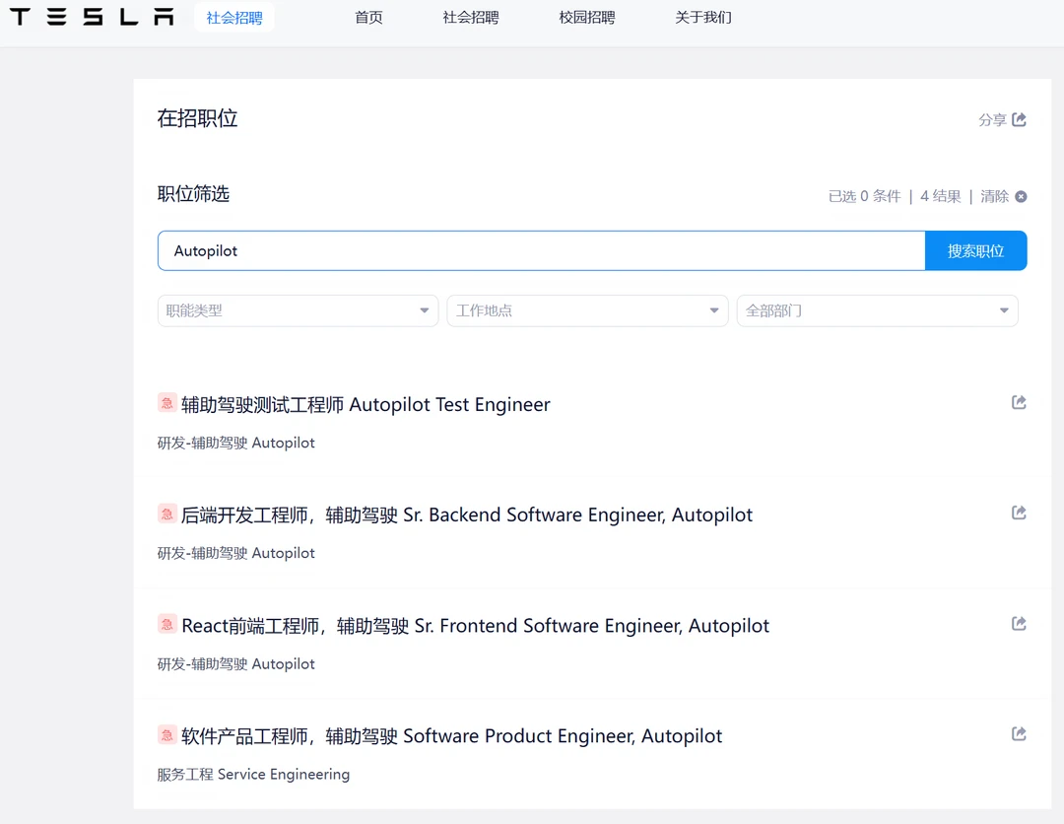
Task: Open 社会招聘 in the main navigation menu
Action: 470,18
